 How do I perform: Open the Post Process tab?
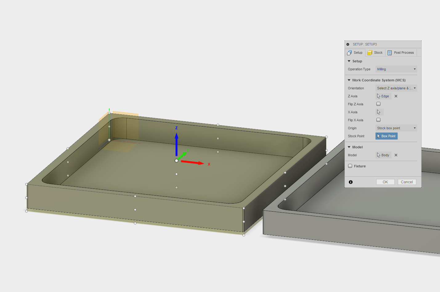click(x=401, y=53)
